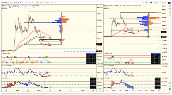
Task: Select the 3-day interval in the top toolbar
Action: point(16,3)
